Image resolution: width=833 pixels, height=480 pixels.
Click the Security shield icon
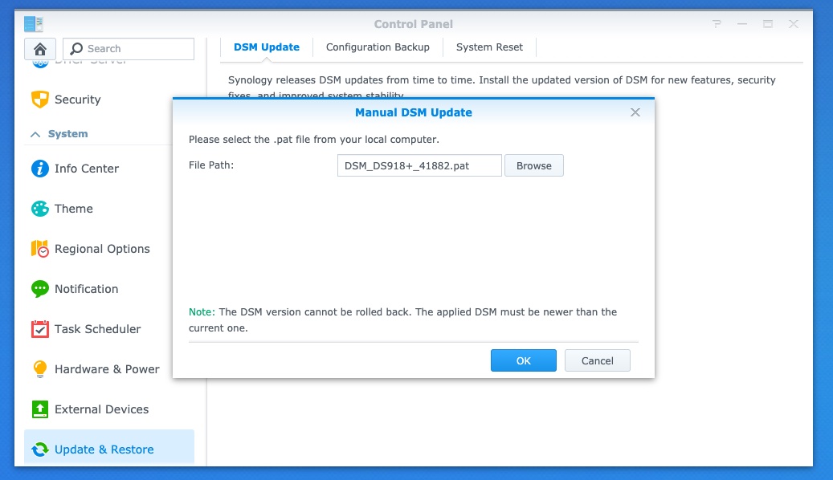click(40, 100)
